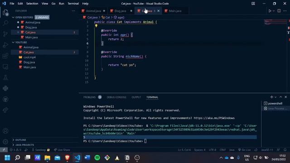The image size is (290, 163).
Task: Click Ln 6, Col 6 cursor position
Action: coord(184,150)
